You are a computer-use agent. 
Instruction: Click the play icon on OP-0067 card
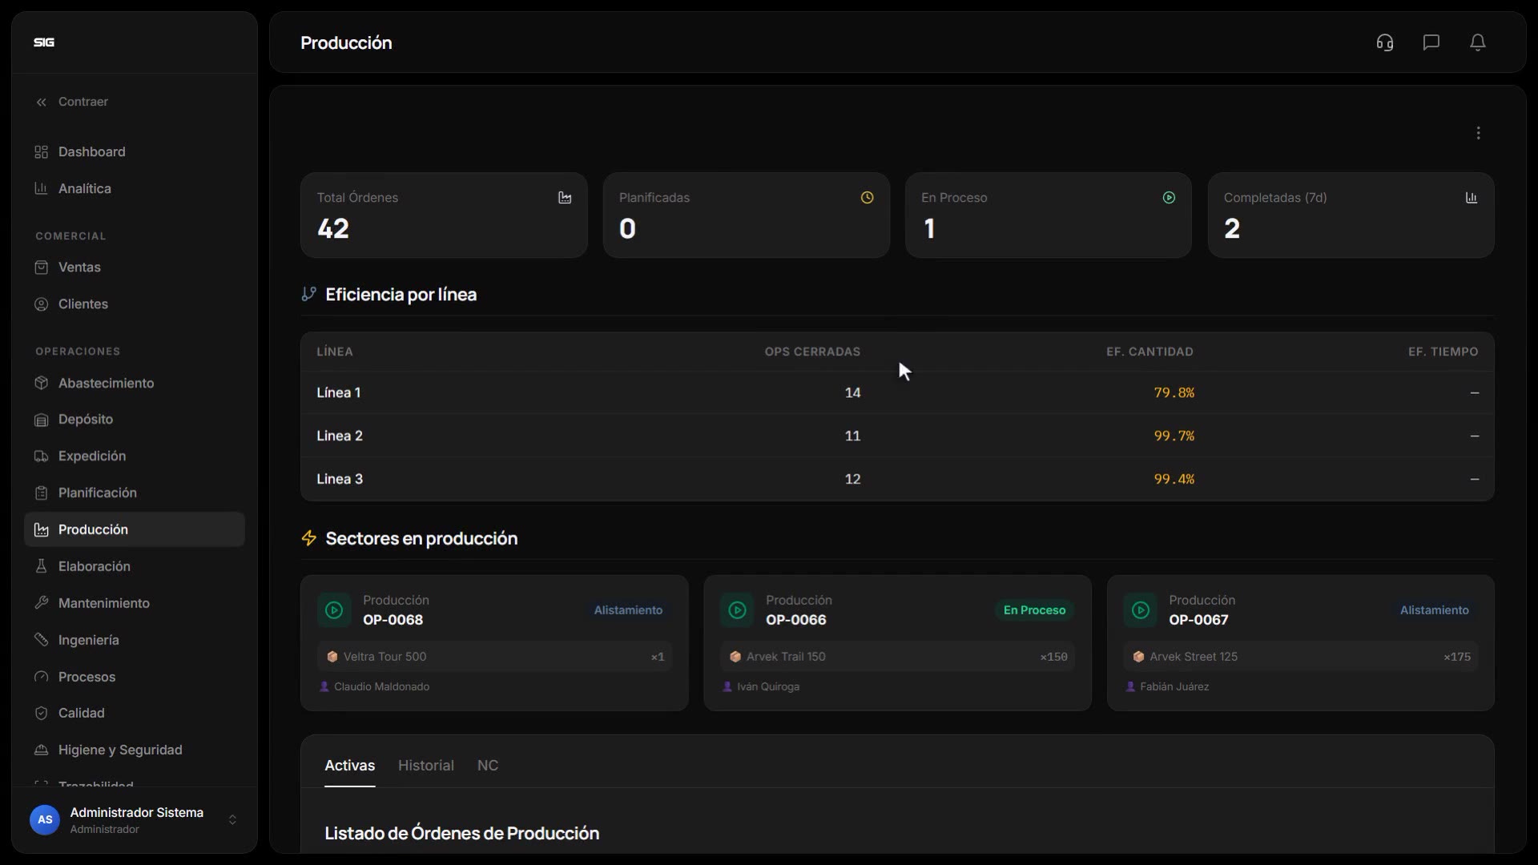pyautogui.click(x=1140, y=610)
